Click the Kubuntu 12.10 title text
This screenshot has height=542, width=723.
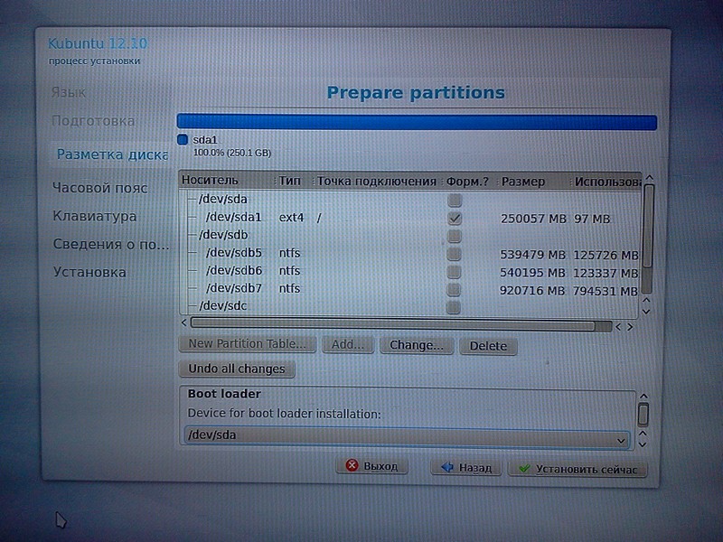[x=98, y=43]
